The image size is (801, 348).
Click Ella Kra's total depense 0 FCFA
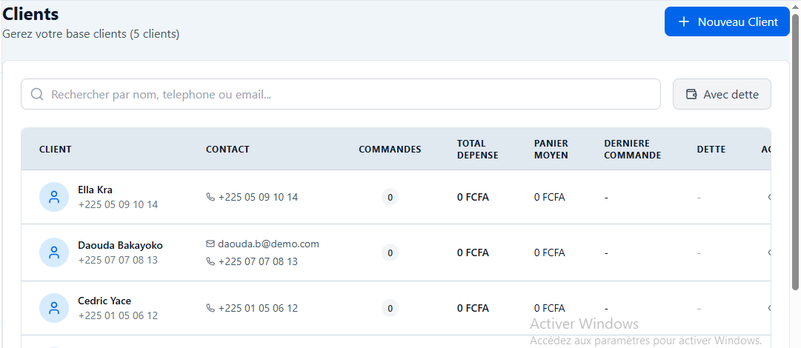tap(473, 197)
